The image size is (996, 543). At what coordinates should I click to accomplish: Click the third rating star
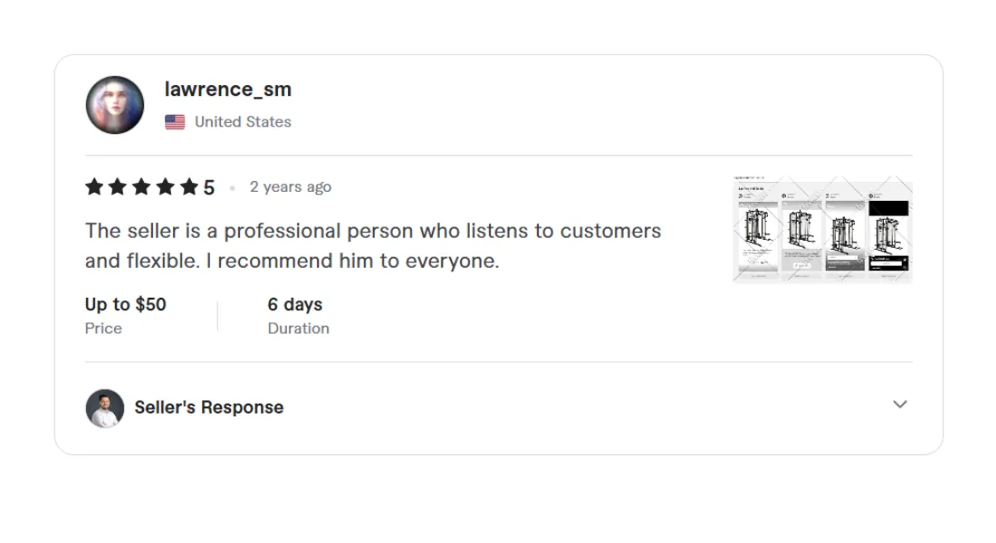tap(141, 187)
